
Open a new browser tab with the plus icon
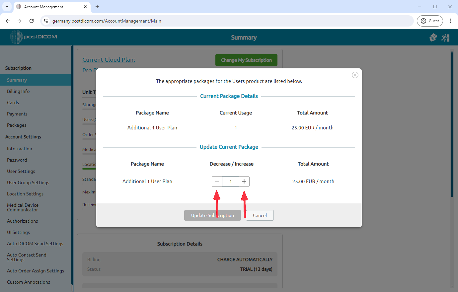pyautogui.click(x=97, y=7)
